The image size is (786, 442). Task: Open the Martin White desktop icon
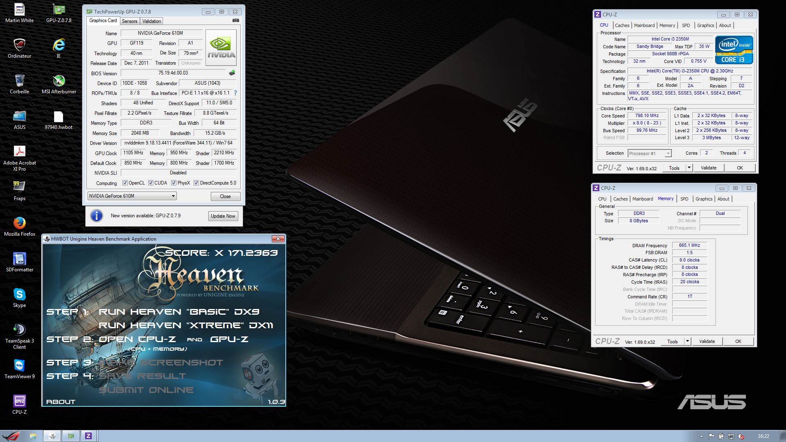pos(19,13)
